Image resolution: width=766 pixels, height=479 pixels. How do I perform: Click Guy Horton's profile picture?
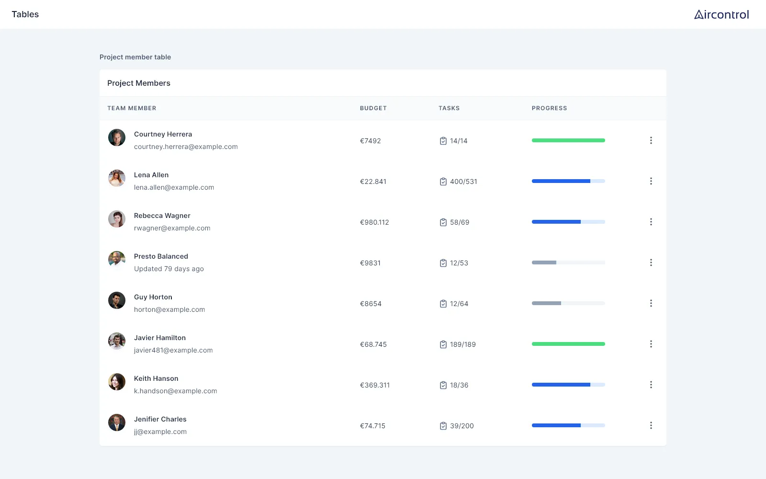click(117, 300)
